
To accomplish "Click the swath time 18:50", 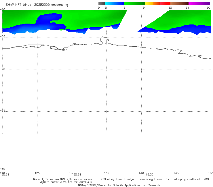I will (x=150, y=175).
